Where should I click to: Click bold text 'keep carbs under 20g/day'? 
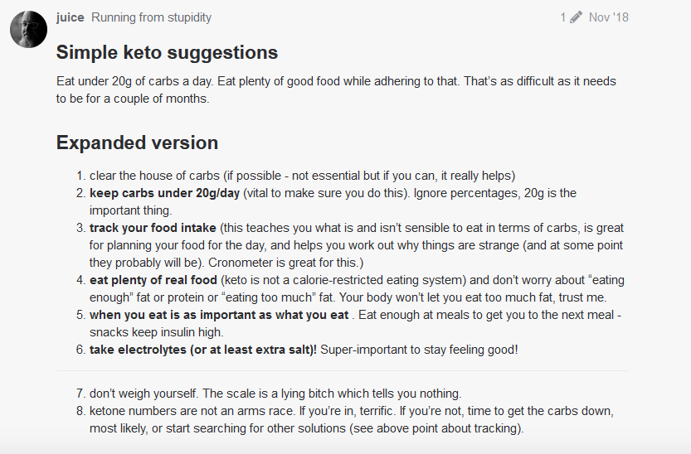(164, 193)
